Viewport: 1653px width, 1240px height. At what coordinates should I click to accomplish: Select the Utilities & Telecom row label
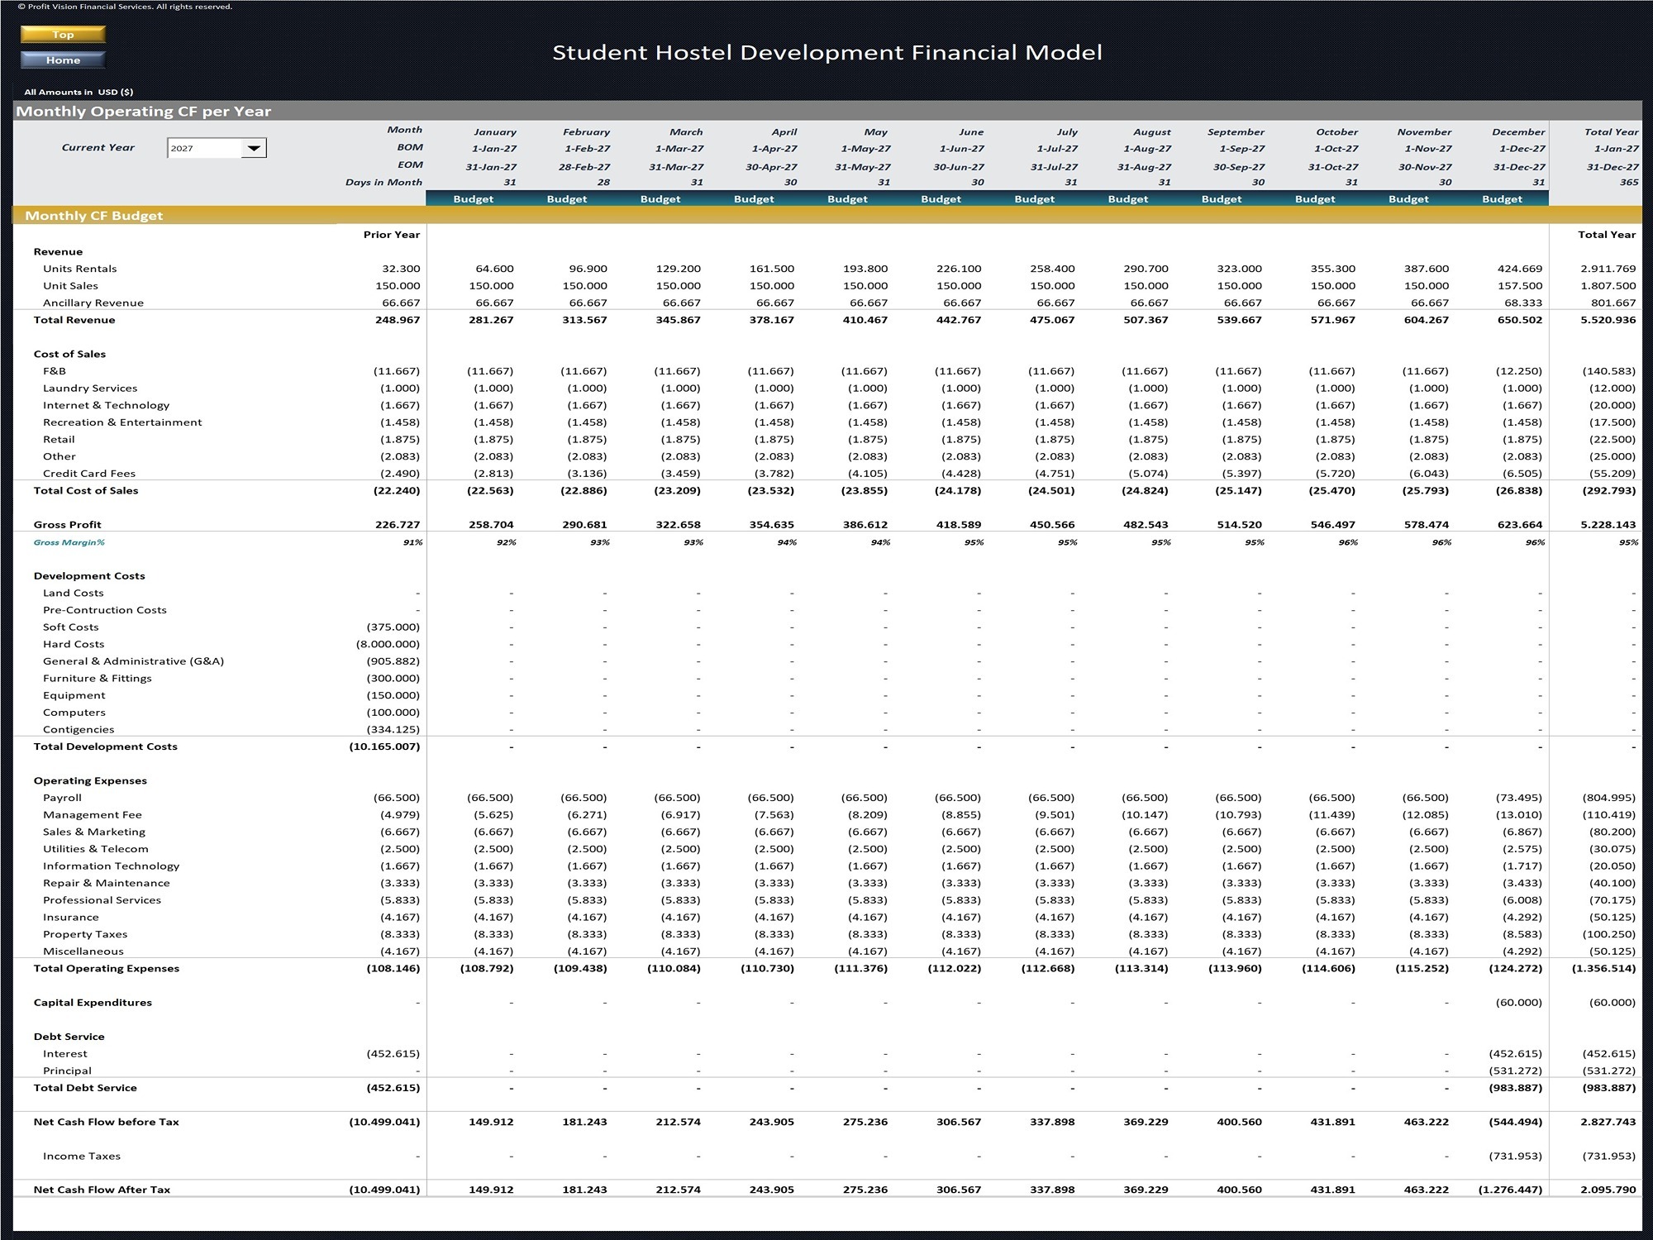pyautogui.click(x=95, y=849)
